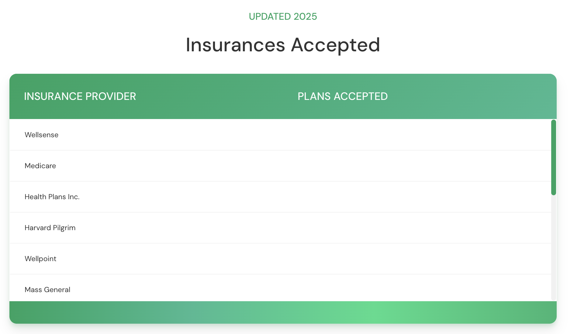Click the green footer bar of the table
574x334 pixels.
click(x=283, y=312)
